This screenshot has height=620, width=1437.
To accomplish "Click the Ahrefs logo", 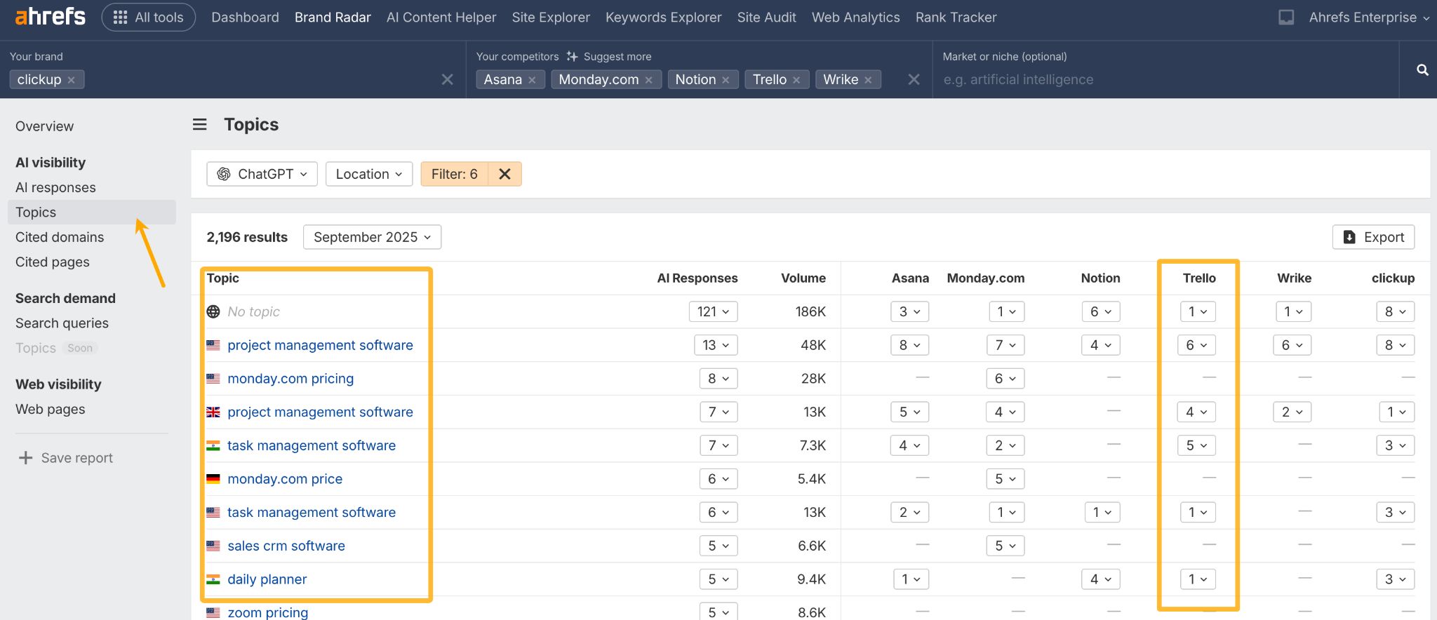I will pyautogui.click(x=50, y=17).
